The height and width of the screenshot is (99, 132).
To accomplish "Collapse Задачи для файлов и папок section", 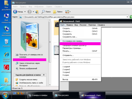I will click(44, 75).
